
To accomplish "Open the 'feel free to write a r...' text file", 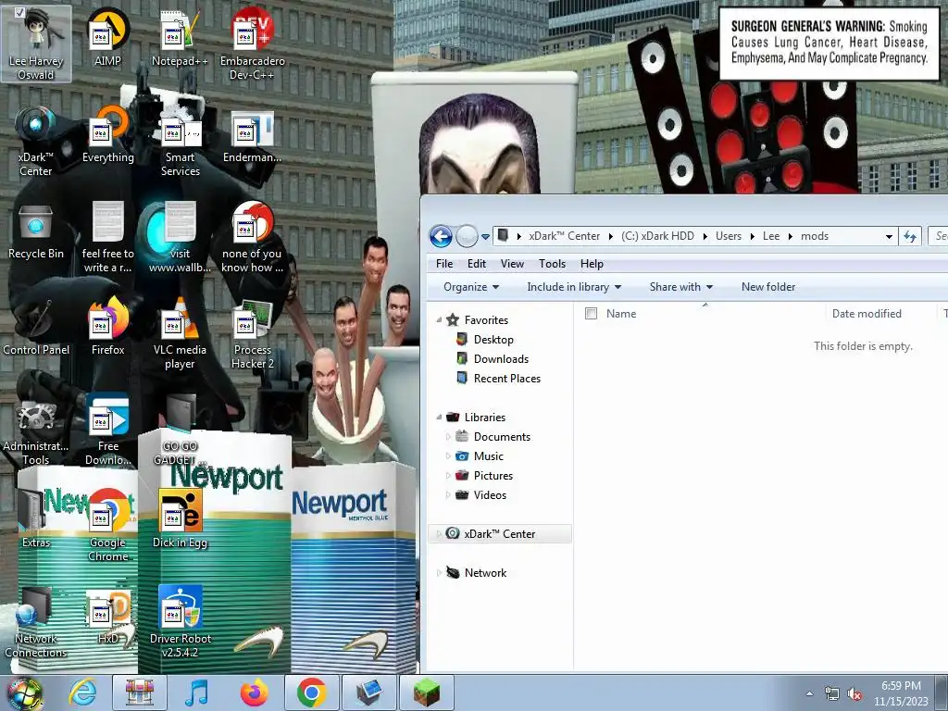I will click(107, 237).
